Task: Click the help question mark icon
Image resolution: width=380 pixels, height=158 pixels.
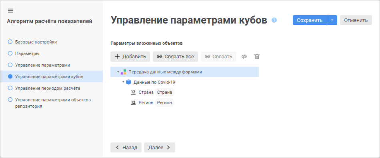Action: point(274,20)
